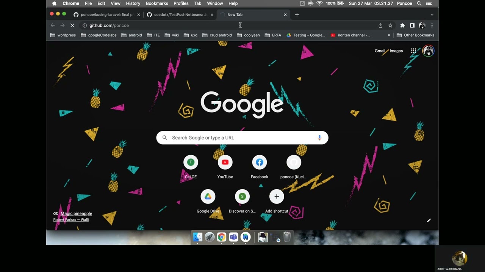Open the android bookmarks folder
This screenshot has width=485, height=272.
(131, 35)
